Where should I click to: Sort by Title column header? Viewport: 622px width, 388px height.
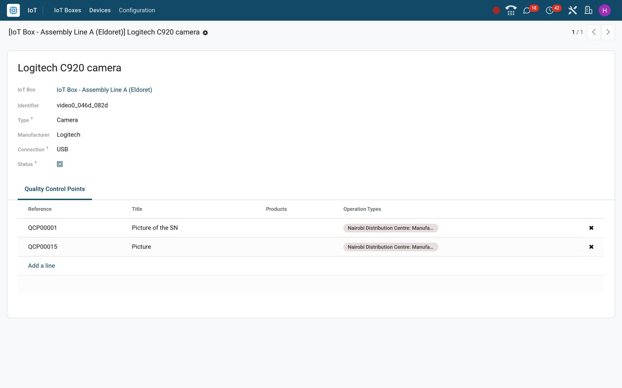(137, 209)
